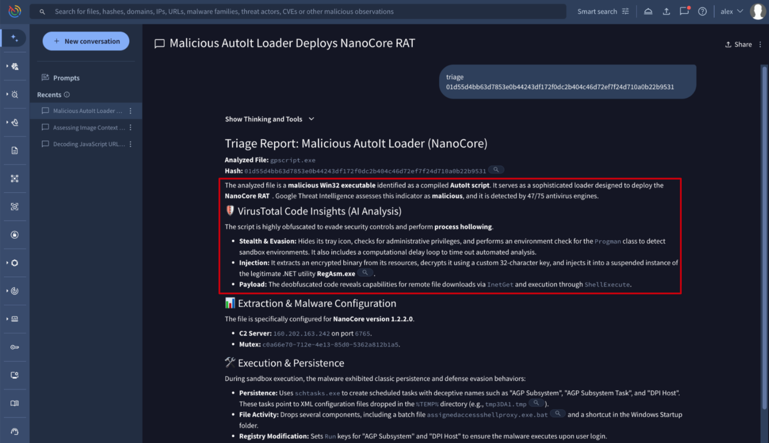Click magnifier icon next to tmp3DA1.tmp
This screenshot has width=769, height=443.
pos(536,403)
